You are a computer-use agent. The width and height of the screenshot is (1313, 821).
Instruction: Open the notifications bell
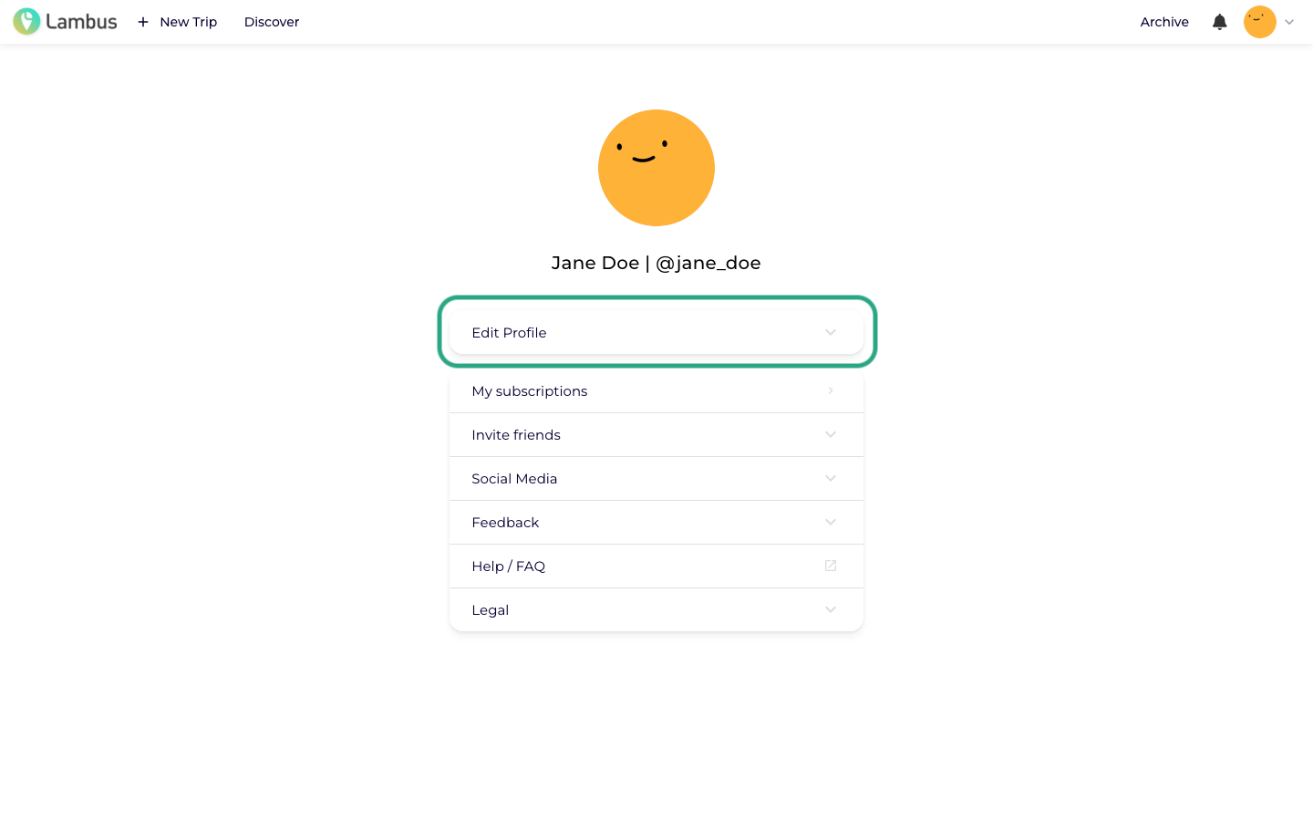click(1219, 22)
